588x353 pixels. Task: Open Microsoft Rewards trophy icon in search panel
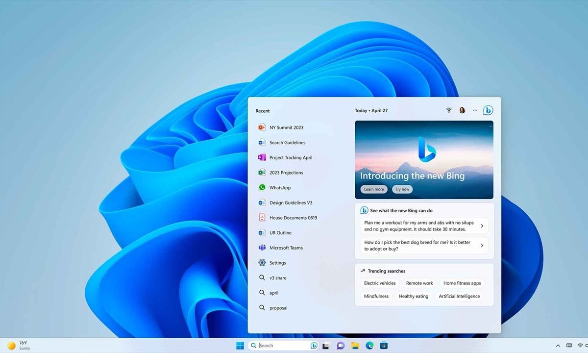[449, 110]
